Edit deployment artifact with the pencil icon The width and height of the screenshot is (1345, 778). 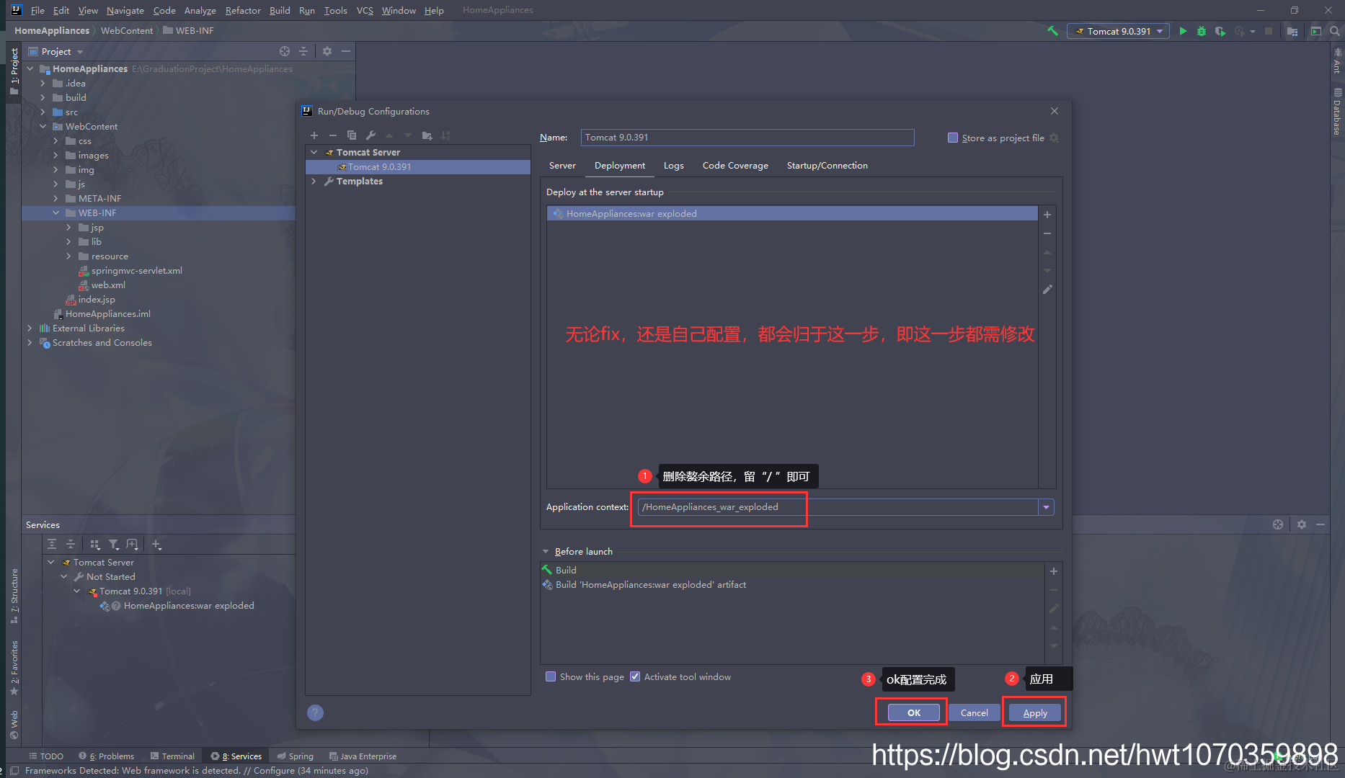1047,290
